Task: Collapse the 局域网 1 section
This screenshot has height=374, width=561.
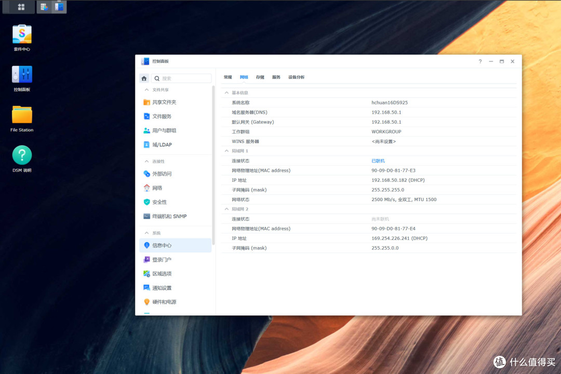Action: point(226,151)
